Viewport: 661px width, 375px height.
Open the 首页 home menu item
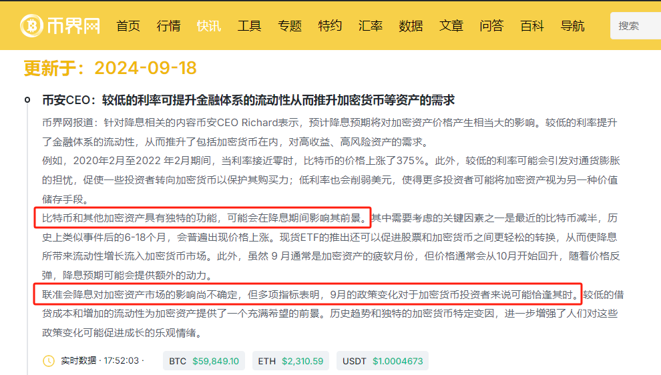coord(128,26)
